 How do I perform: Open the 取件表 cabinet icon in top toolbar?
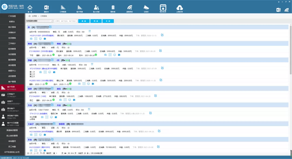coord(113,9)
